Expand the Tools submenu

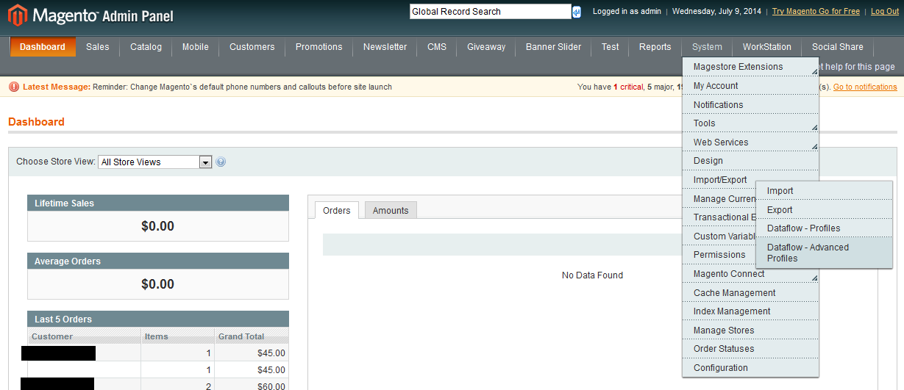tap(750, 123)
